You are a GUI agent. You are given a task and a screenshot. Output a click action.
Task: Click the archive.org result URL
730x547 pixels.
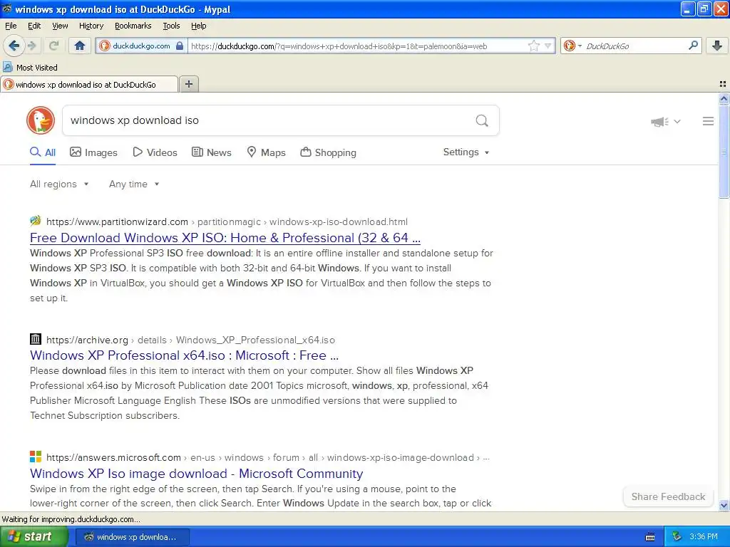(x=190, y=340)
